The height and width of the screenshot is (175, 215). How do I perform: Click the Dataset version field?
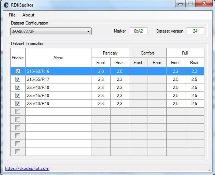click(x=195, y=31)
